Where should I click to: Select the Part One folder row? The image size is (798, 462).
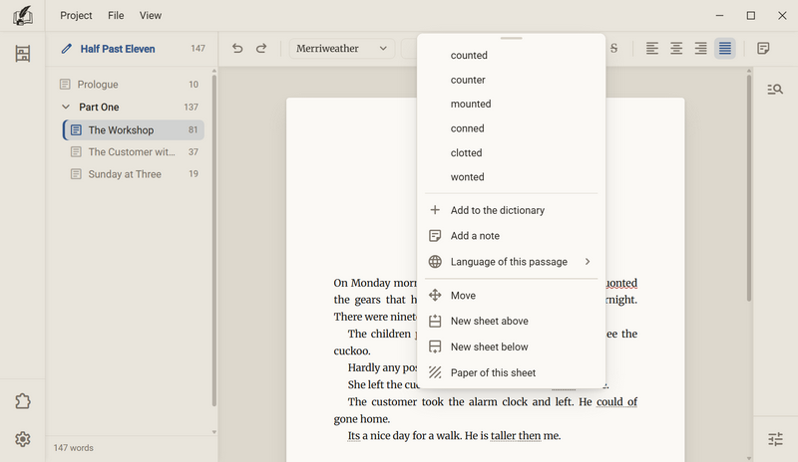click(130, 107)
